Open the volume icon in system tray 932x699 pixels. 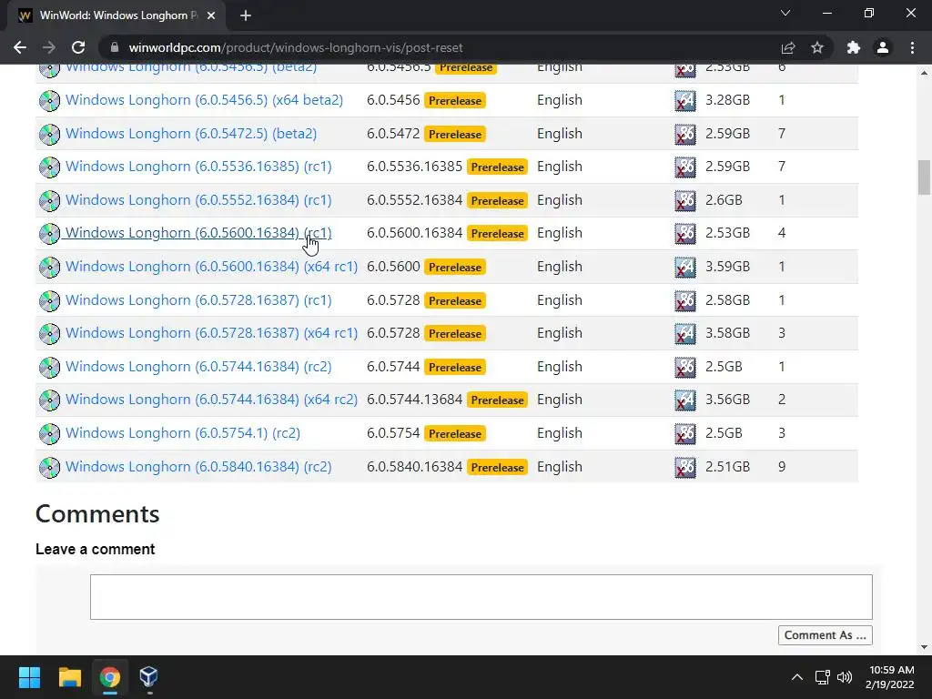pyautogui.click(x=844, y=677)
